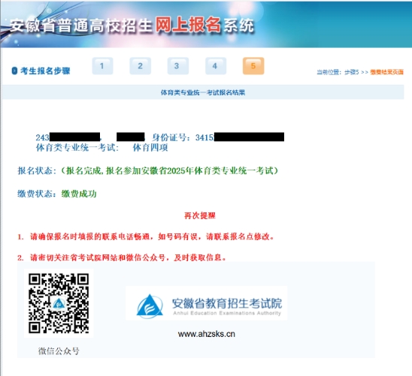The image size is (412, 376).
Task: Click the 微信公众号 caption label
Action: tap(59, 350)
